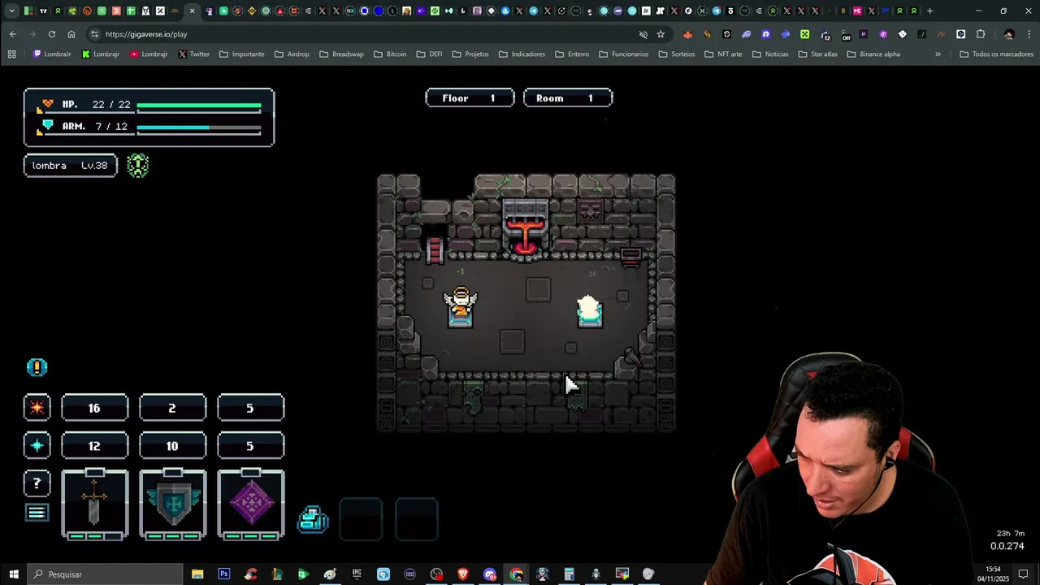This screenshot has height=585, width=1040.
Task: Click the orange attack stat icon
Action: pos(37,407)
